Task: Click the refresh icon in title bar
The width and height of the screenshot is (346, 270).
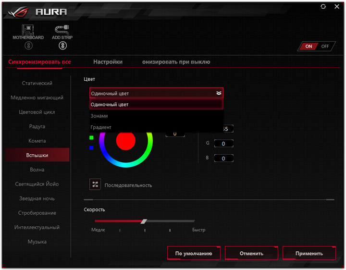Action: pyautogui.click(x=323, y=7)
